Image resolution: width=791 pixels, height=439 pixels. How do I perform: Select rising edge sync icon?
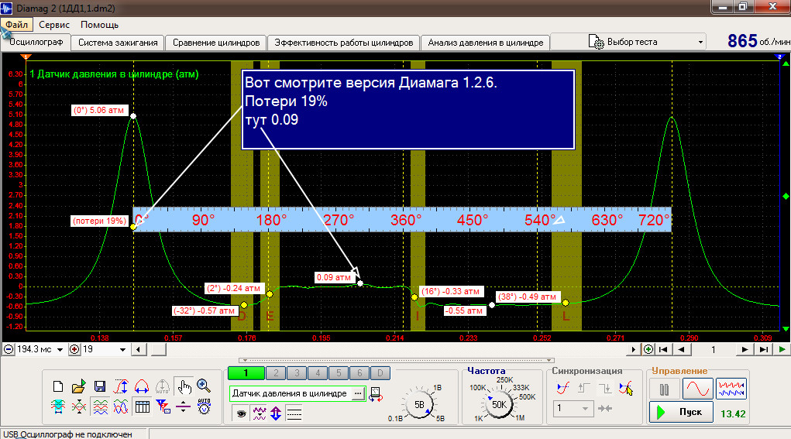click(x=583, y=388)
